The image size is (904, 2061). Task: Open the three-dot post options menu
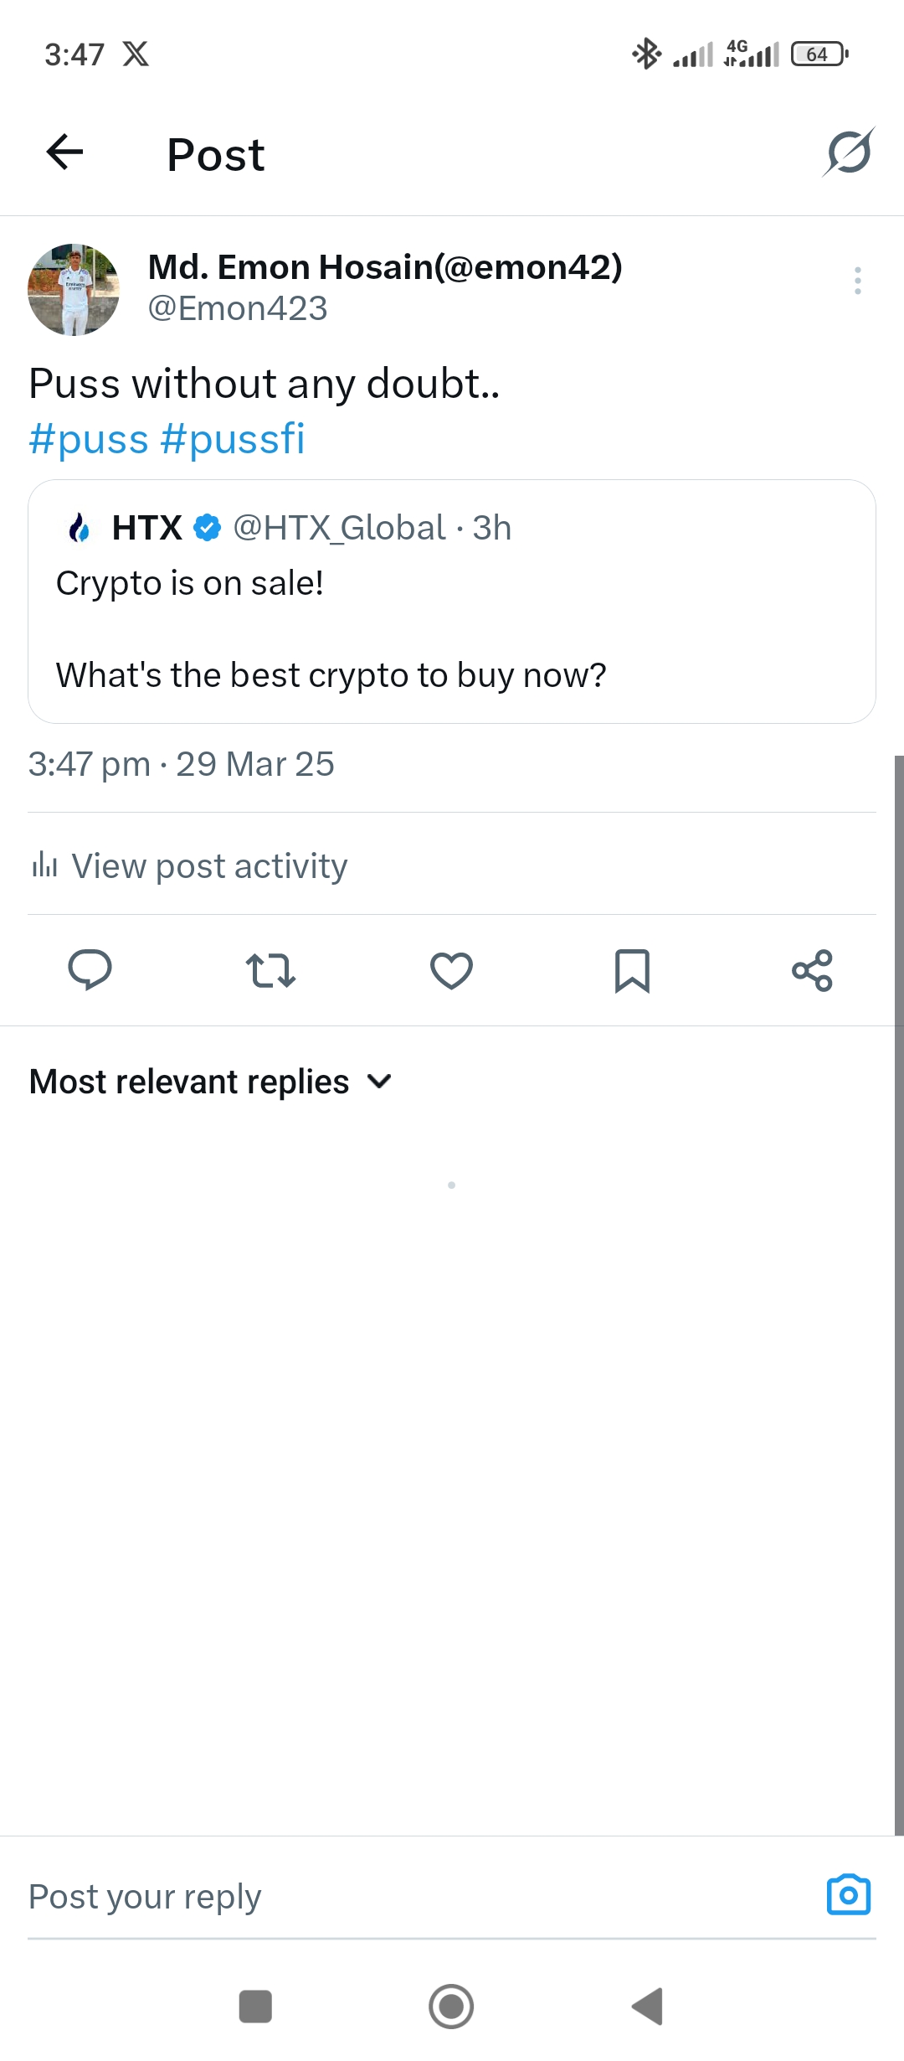click(857, 281)
